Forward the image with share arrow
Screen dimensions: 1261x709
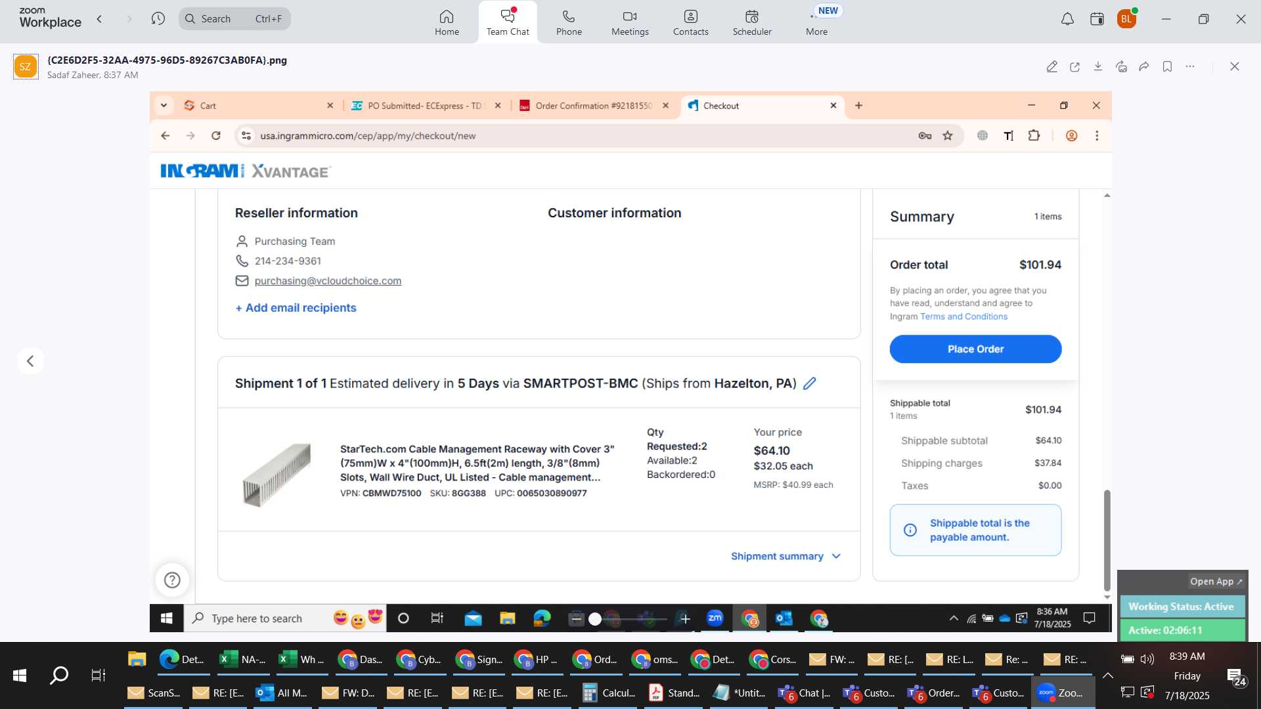coord(1144,66)
